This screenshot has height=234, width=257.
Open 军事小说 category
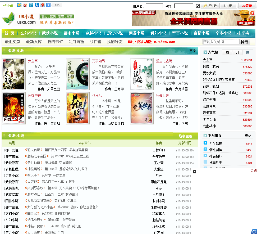180,33
